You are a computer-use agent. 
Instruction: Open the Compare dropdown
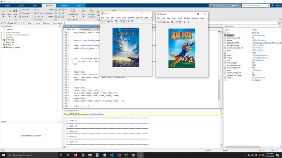pyautogui.click(x=31, y=13)
